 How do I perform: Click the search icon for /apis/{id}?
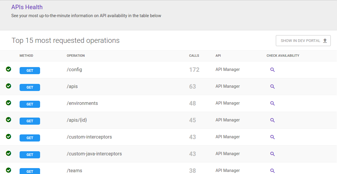tap(273, 120)
